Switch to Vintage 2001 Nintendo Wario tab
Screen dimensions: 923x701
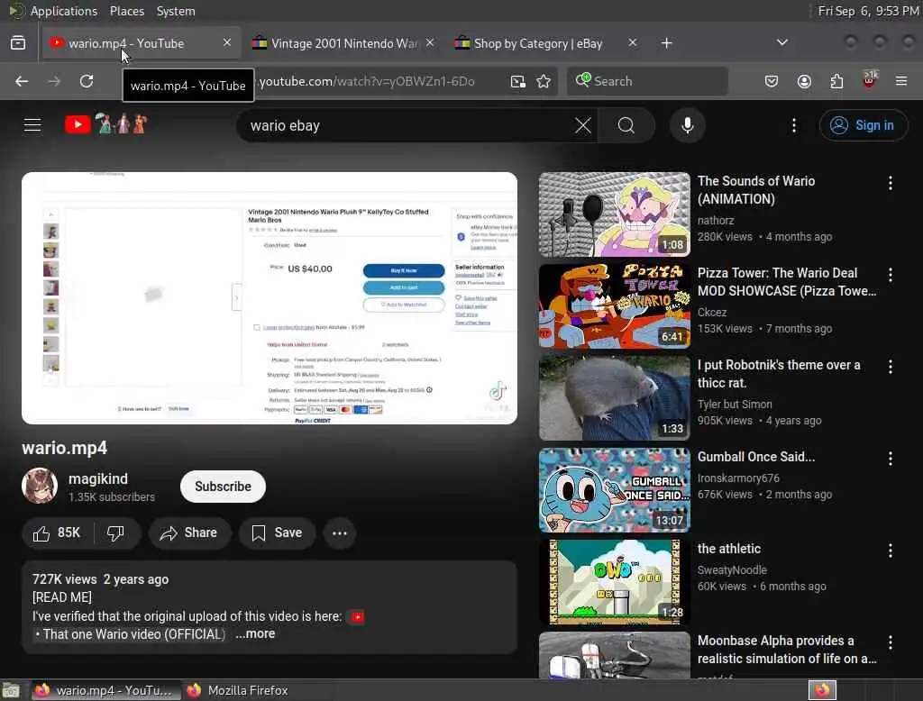pyautogui.click(x=343, y=43)
